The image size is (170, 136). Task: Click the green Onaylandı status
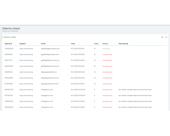click(x=107, y=48)
